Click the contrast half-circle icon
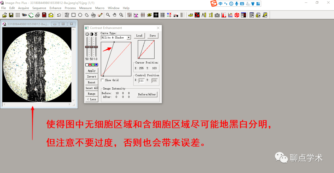 coord(92,34)
